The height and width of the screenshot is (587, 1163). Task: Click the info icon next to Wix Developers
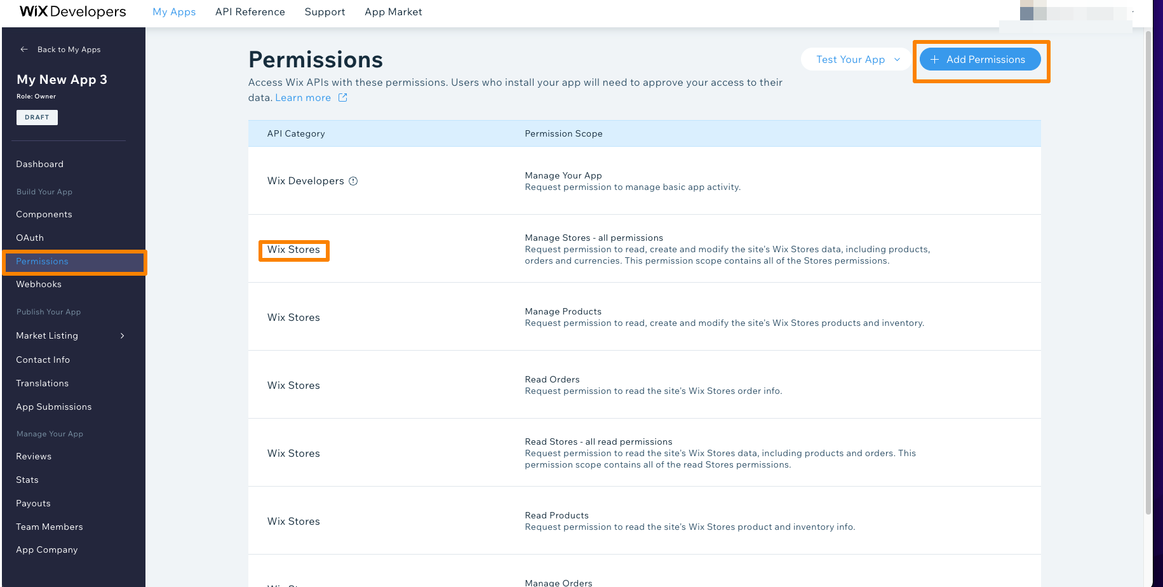tap(353, 181)
